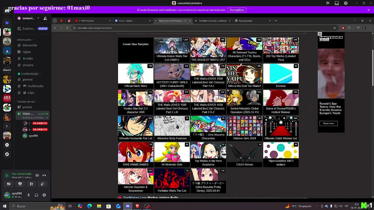Open the browser tab list dropdown

pyautogui.click(x=55, y=21)
